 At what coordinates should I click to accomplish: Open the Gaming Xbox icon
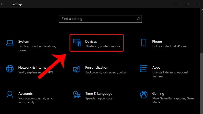144,94
